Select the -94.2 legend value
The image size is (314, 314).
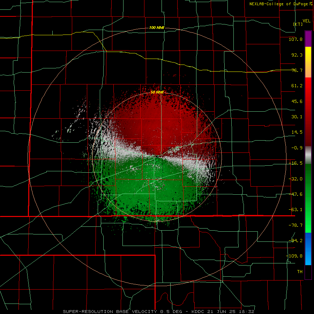(x=296, y=240)
